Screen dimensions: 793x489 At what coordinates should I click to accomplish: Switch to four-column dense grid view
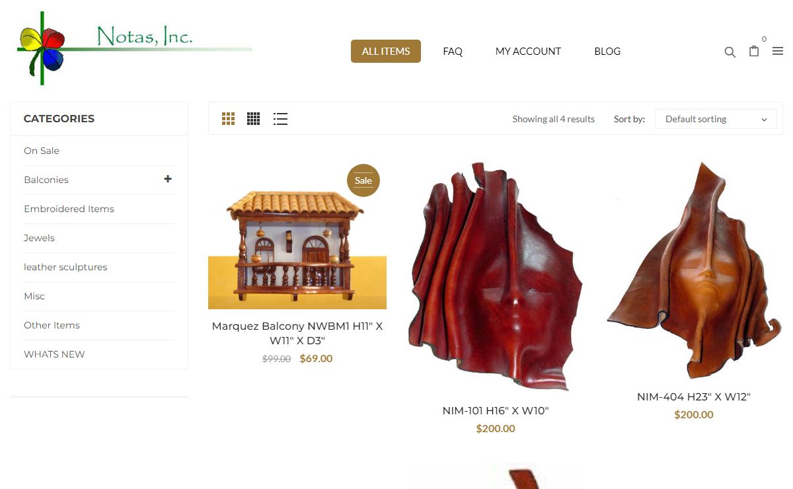pyautogui.click(x=254, y=119)
